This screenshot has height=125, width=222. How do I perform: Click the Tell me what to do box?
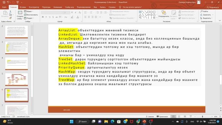pos(130,7)
